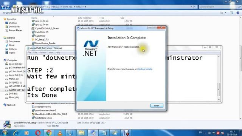The height and width of the screenshot is (136, 242).
Task: Open the View menu in Notepad
Action: pos(51,53)
